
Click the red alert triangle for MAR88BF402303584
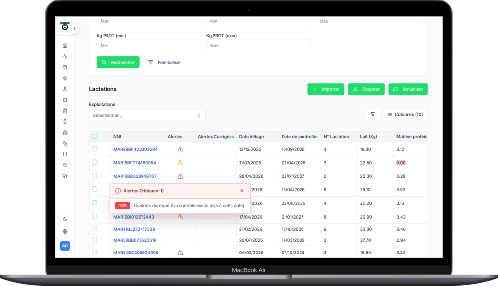[x=180, y=149]
